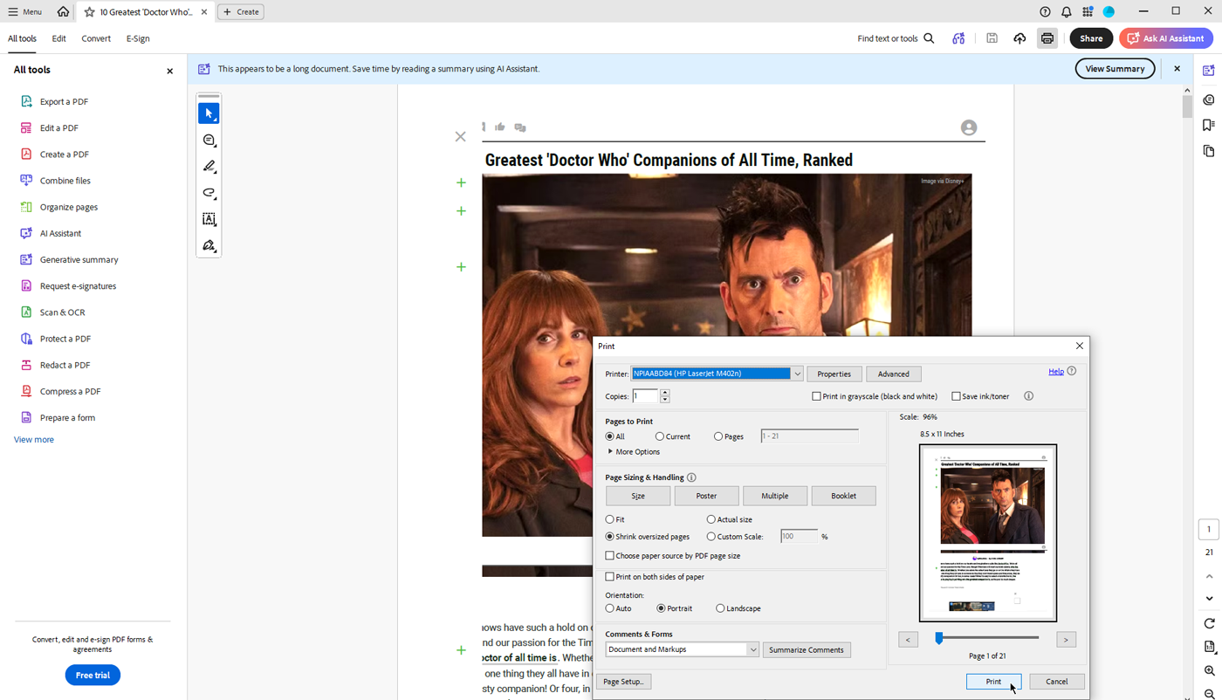1222x700 pixels.
Task: Open the page thumbnails icon on right rail
Action: 1209,151
